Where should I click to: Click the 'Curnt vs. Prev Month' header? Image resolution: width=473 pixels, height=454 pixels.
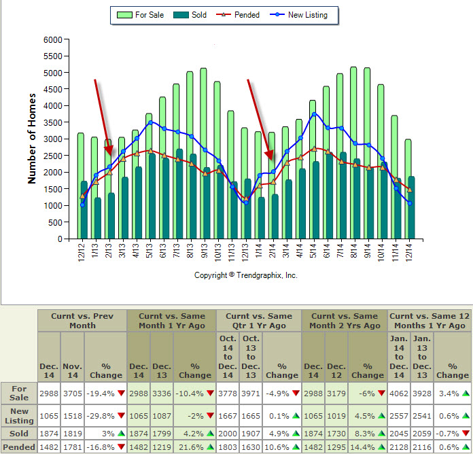pyautogui.click(x=82, y=321)
